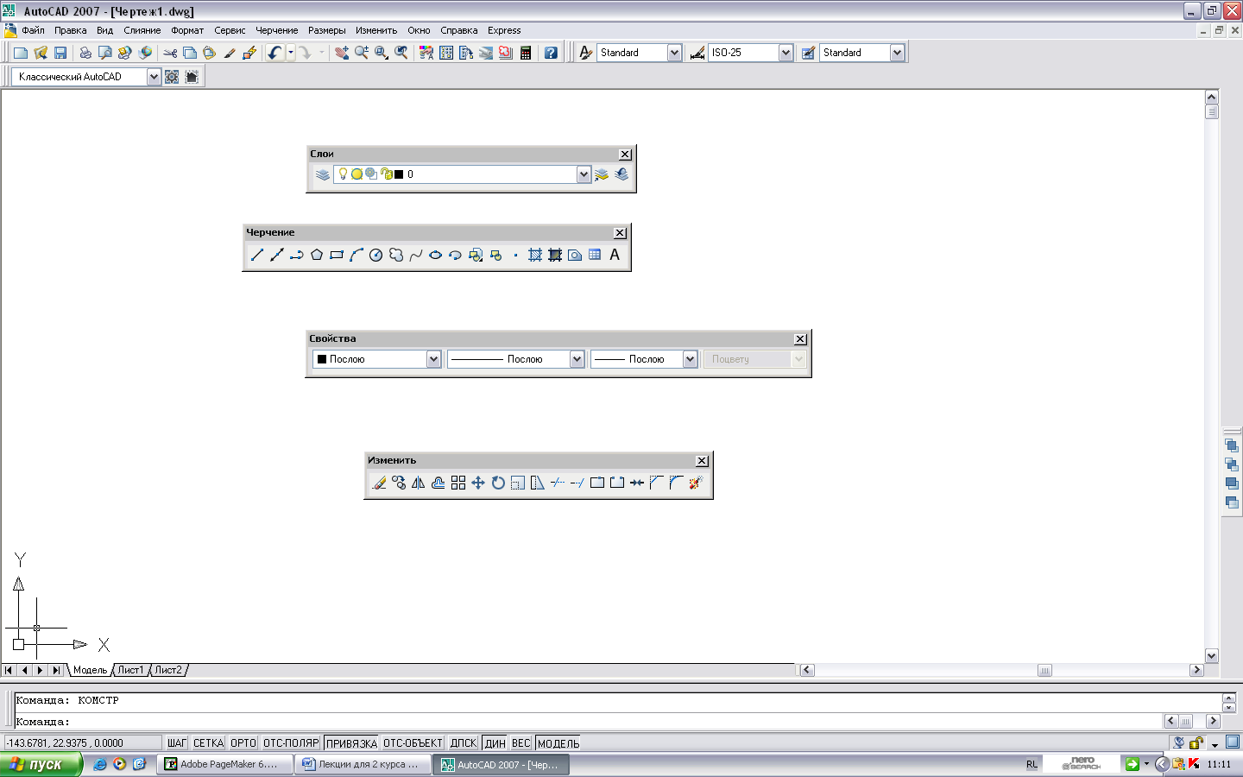1243x777 pixels.
Task: Toggle ПРИВЯЗКА object snap
Action: click(351, 743)
